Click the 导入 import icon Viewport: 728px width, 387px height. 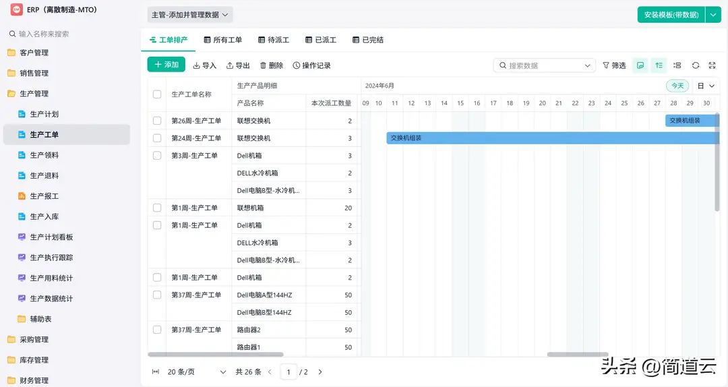click(196, 65)
